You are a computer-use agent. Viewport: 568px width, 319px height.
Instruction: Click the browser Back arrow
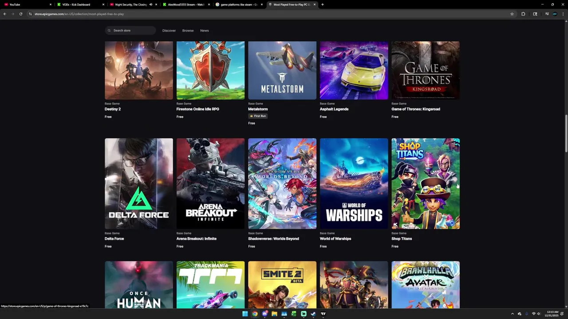(5, 14)
